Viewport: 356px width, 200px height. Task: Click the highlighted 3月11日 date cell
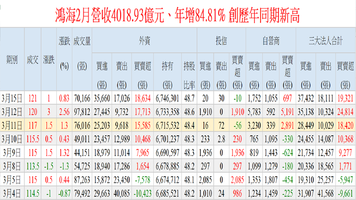click(12, 125)
